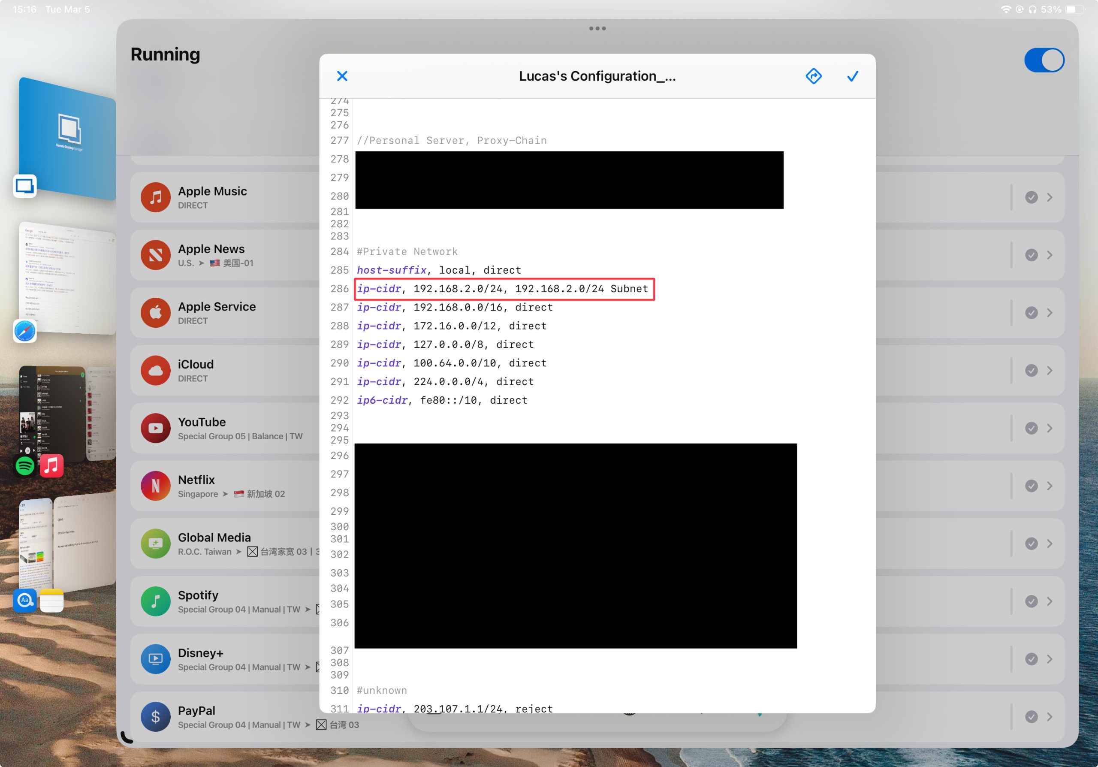Save configuration with the checkmark icon

pos(852,76)
